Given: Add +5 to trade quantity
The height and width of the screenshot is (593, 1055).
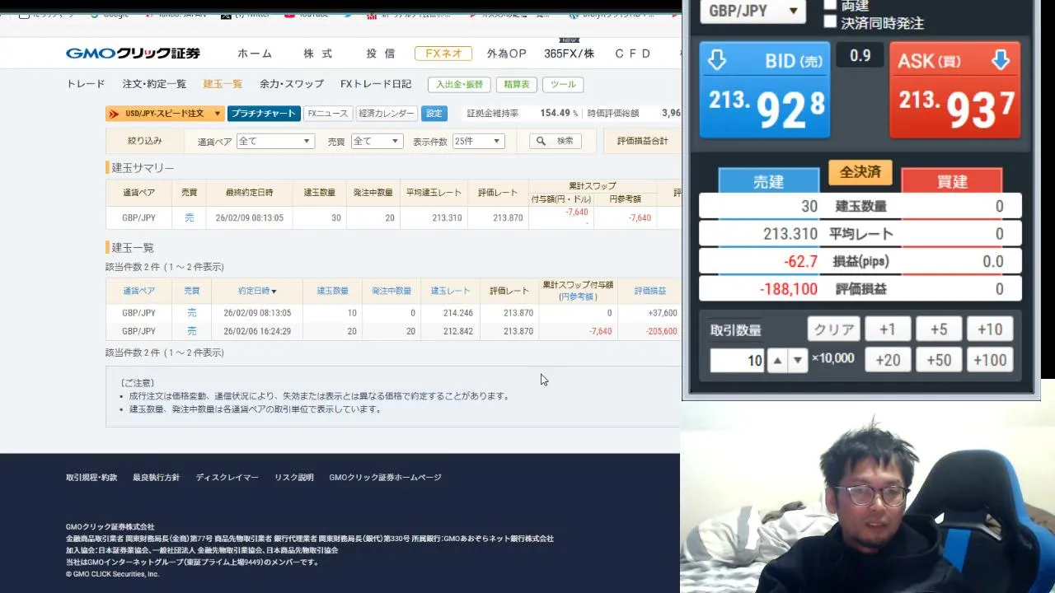Looking at the screenshot, I should click(x=939, y=329).
